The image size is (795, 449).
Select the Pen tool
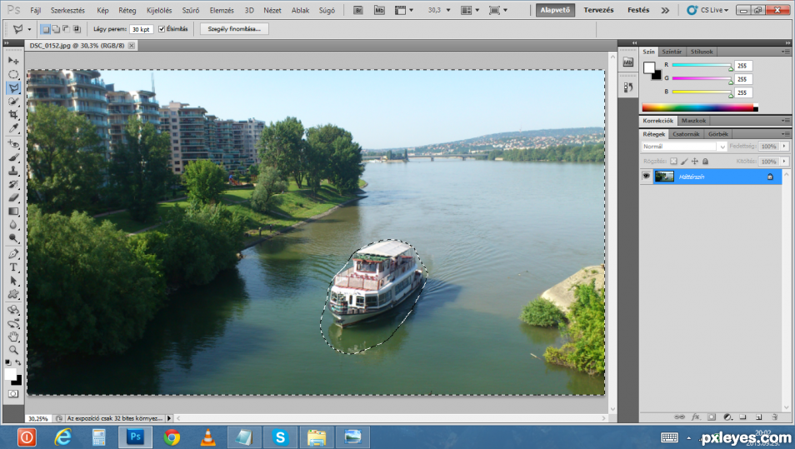[13, 254]
